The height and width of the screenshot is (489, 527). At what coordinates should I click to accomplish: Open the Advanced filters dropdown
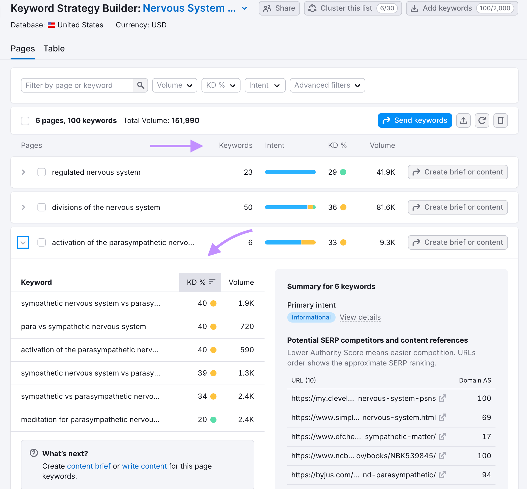[327, 85]
